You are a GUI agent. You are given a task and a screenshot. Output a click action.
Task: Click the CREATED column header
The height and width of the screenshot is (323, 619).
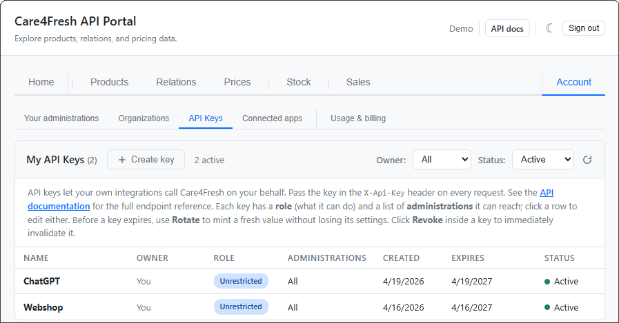click(x=401, y=258)
